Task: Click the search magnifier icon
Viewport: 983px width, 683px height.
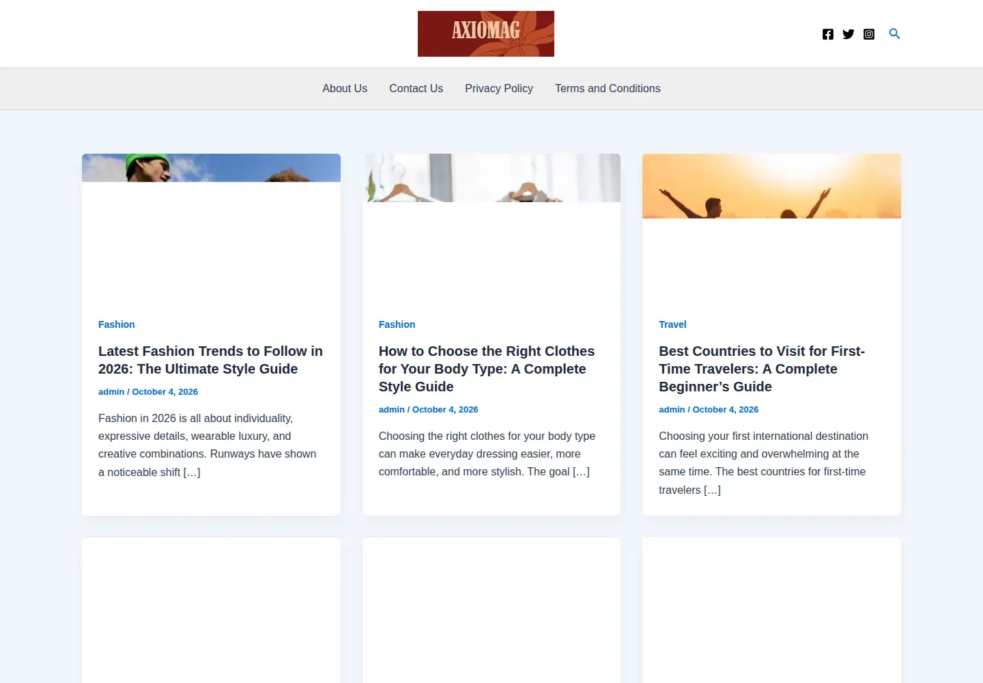Action: [x=894, y=33]
